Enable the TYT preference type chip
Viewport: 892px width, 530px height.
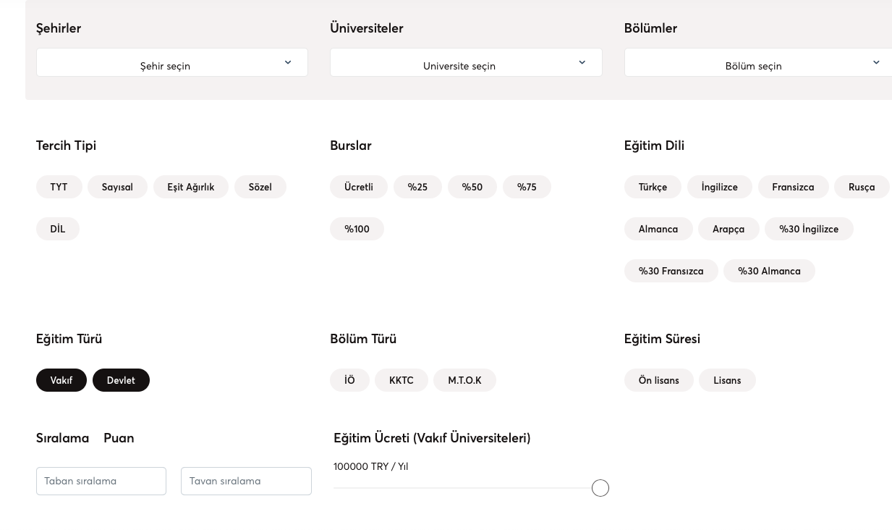[x=59, y=187]
